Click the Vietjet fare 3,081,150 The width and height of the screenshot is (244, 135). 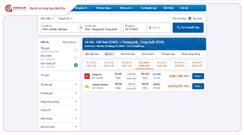176,76
